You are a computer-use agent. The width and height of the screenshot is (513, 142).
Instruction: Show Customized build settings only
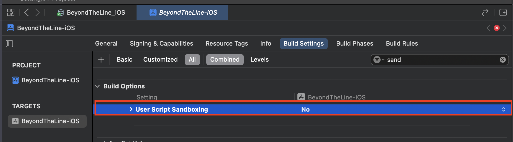pos(160,60)
